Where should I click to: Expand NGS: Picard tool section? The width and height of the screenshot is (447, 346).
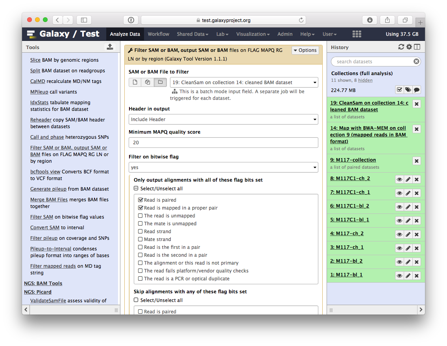click(38, 292)
